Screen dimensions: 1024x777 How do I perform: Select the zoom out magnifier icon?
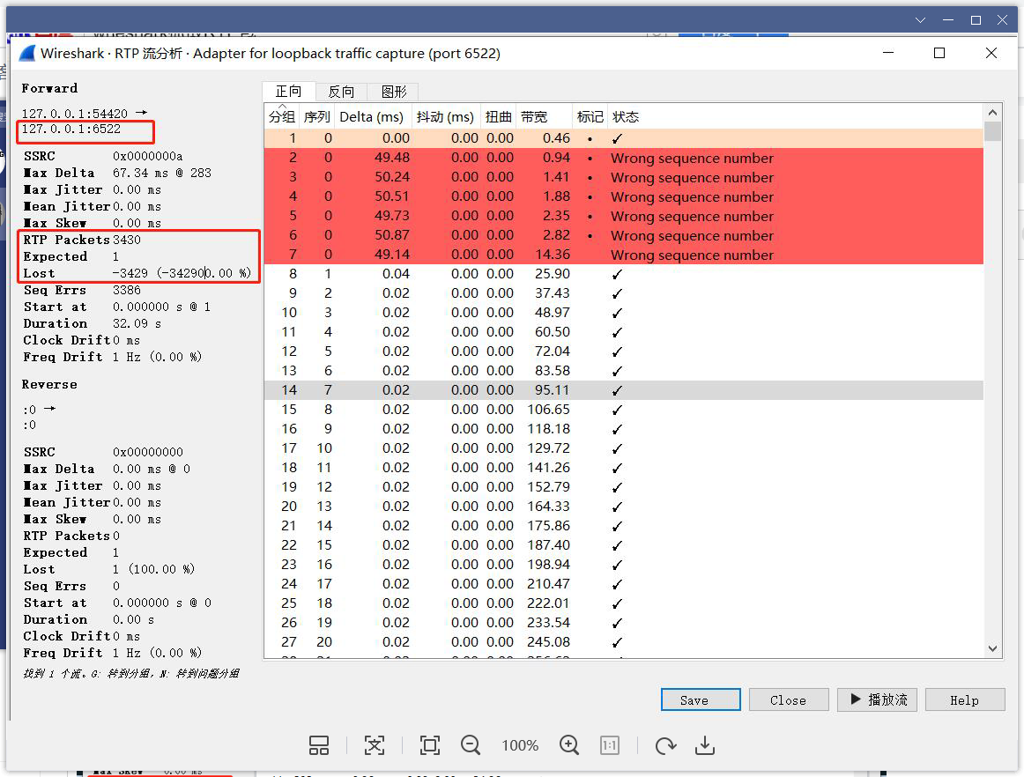(x=470, y=744)
